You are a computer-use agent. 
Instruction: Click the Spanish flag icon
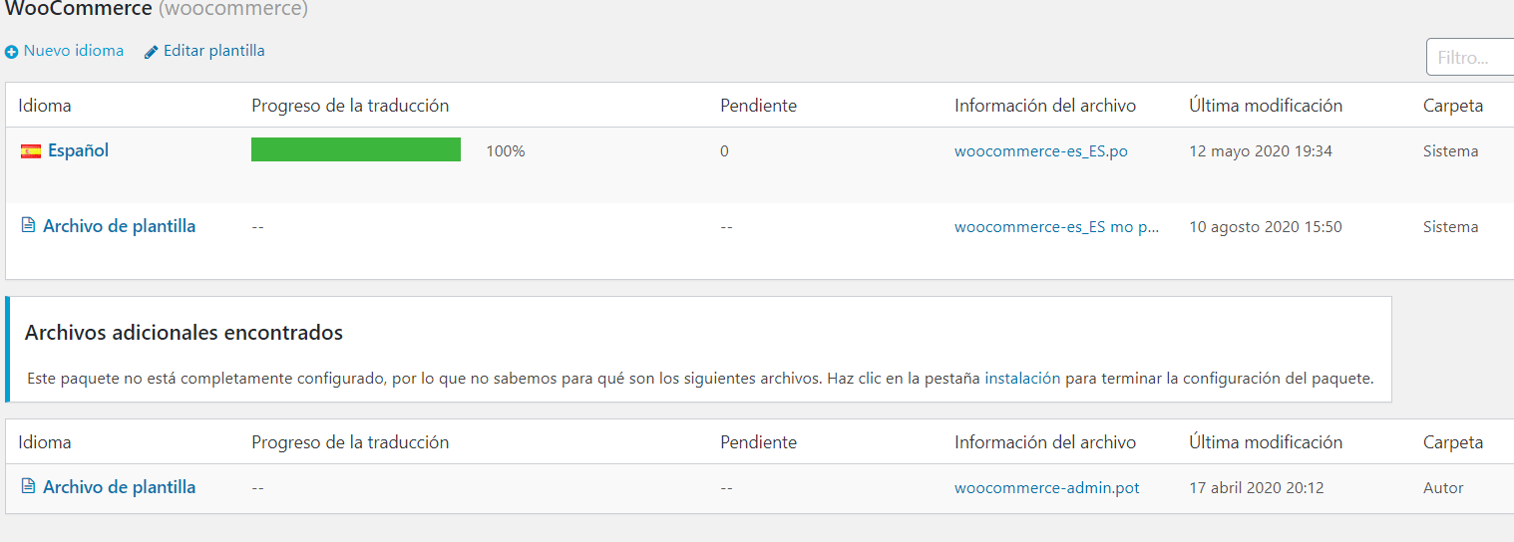31,151
